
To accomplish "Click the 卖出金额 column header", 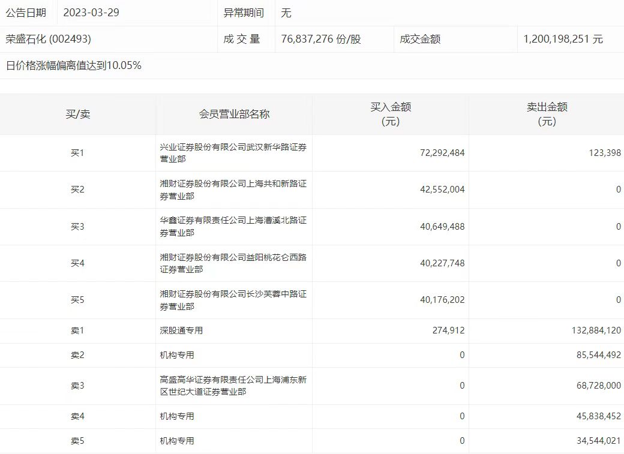I will (547, 114).
